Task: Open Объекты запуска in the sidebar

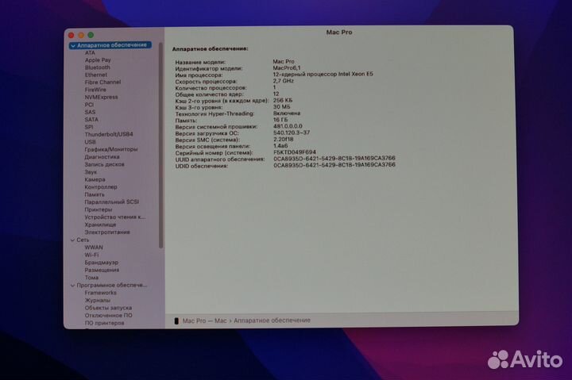Action: (108, 308)
